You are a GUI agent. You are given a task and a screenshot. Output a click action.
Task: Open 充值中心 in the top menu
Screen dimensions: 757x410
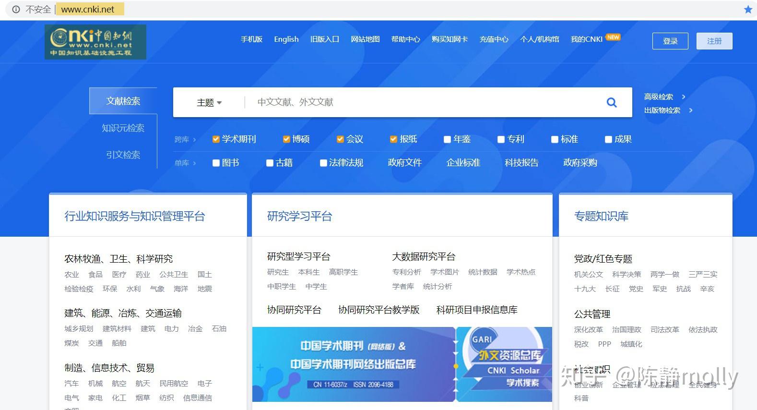tap(494, 39)
